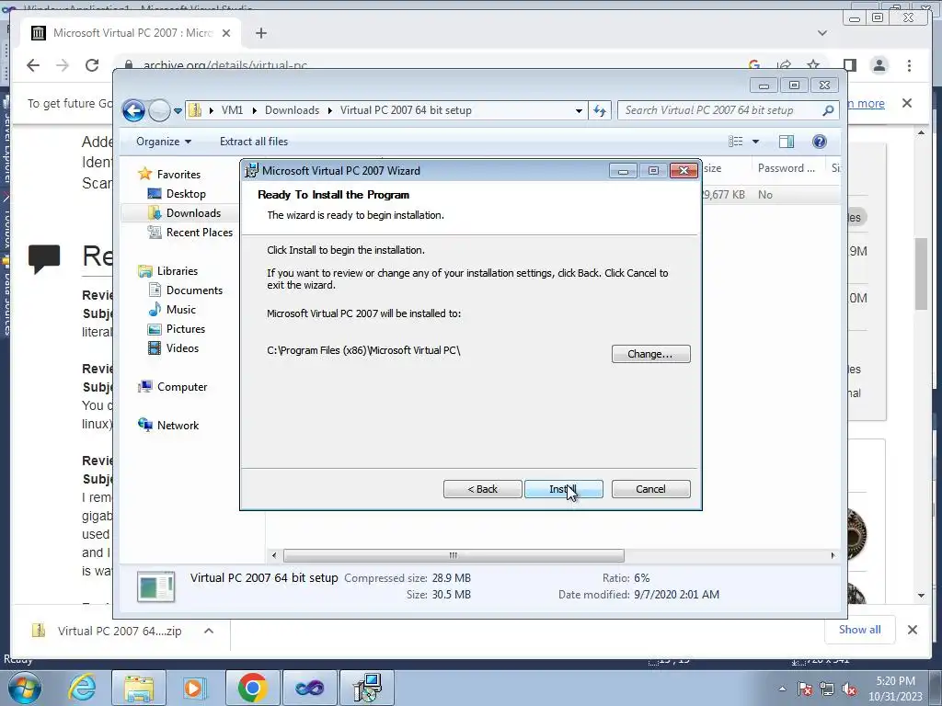The width and height of the screenshot is (942, 706).
Task: Toggle Chrome side panel icon
Action: (x=849, y=65)
